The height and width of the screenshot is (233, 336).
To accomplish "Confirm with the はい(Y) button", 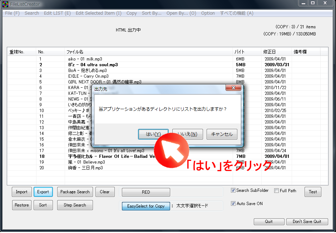I will (153, 134).
